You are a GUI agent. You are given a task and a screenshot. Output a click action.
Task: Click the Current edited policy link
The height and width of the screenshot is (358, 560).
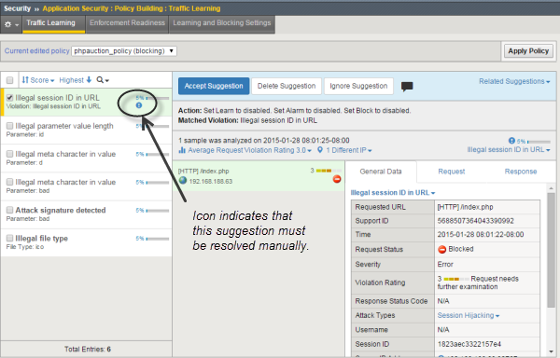(36, 51)
